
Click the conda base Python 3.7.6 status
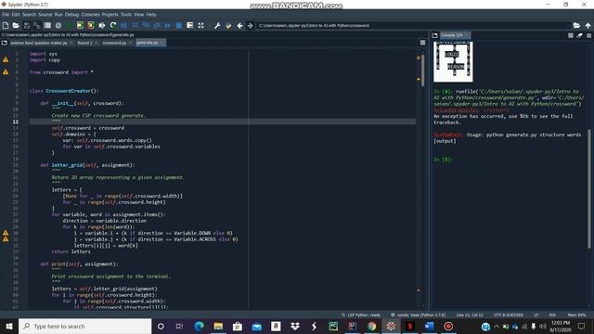(419, 315)
